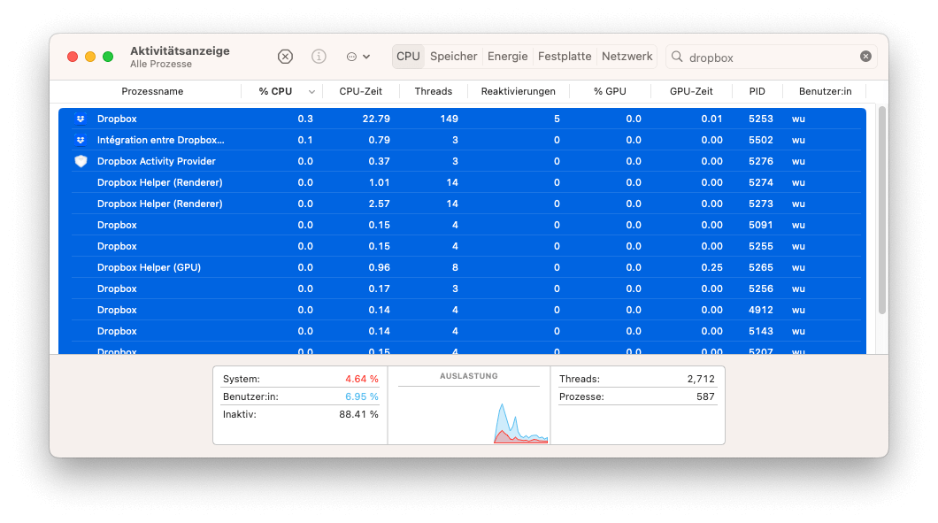This screenshot has width=938, height=523.
Task: Open the process info (i) icon
Action: (319, 57)
